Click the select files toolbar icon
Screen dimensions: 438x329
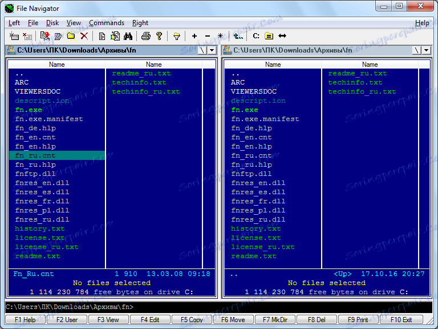[x=14, y=36]
